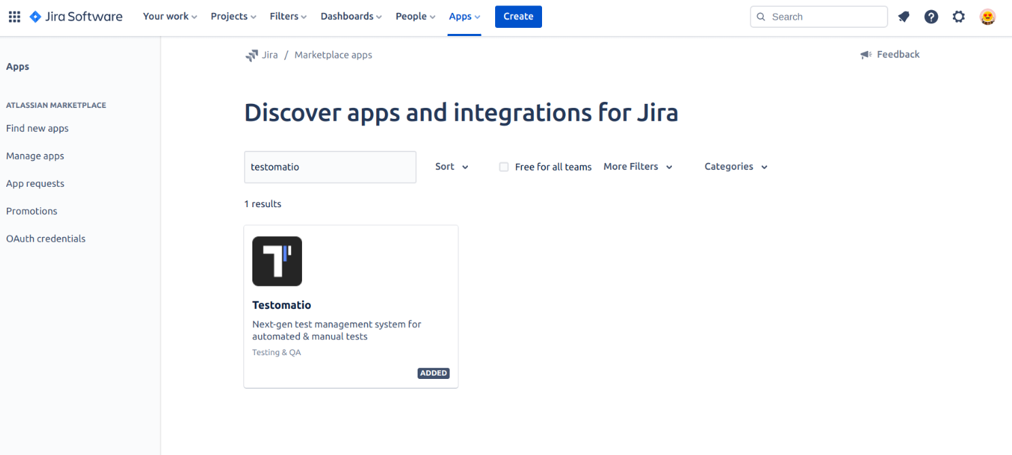Click the testomatio marketplace search field
Viewport: 1012px width, 455px height.
point(330,167)
